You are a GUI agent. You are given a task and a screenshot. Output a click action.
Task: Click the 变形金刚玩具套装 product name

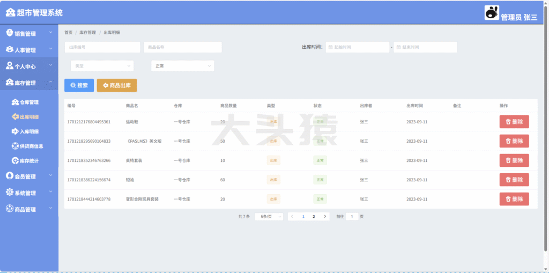(x=142, y=199)
